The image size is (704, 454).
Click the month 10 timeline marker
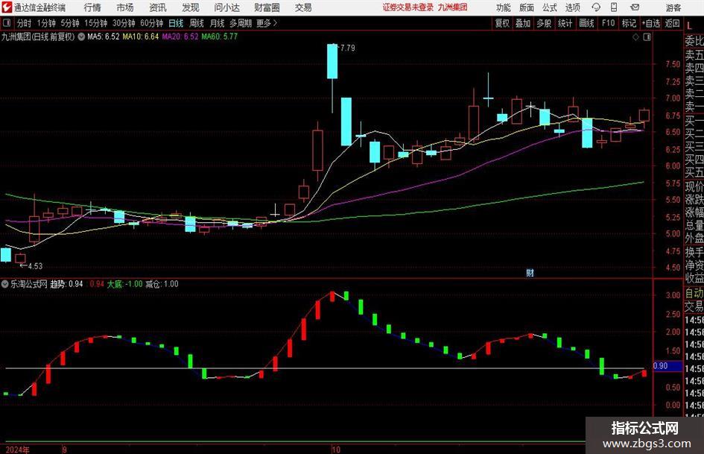(x=336, y=450)
